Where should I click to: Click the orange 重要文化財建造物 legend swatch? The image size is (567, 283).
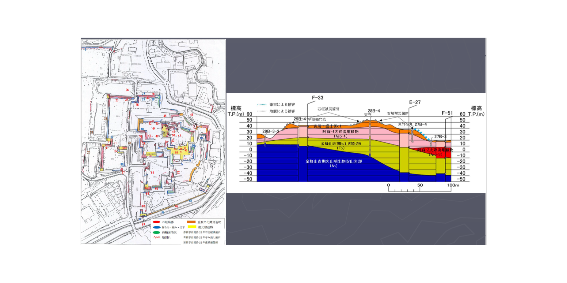[191, 222]
